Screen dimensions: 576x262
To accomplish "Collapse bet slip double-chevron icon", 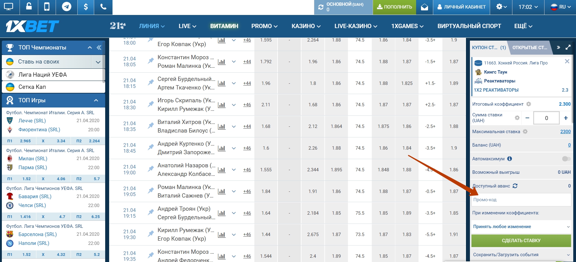I will [x=558, y=47].
